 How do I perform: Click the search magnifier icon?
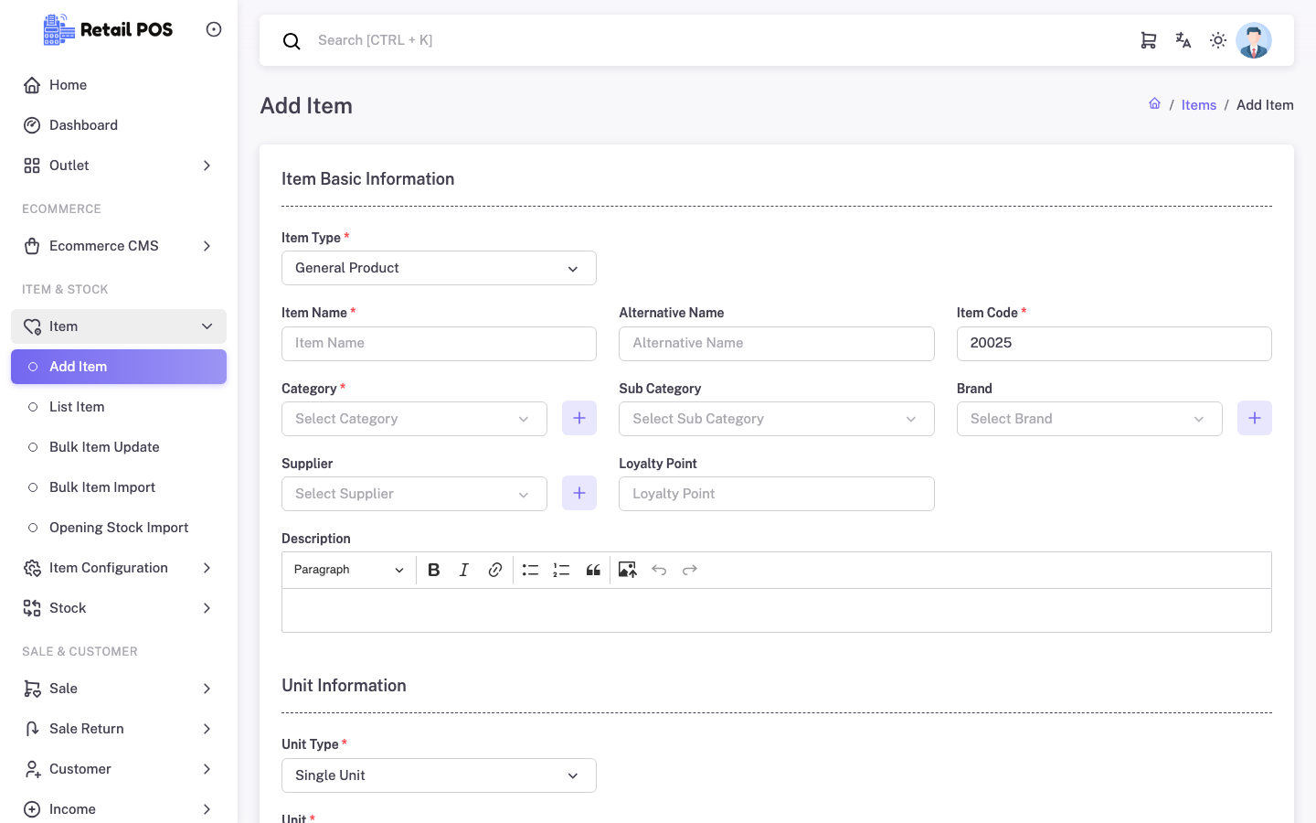coord(292,41)
